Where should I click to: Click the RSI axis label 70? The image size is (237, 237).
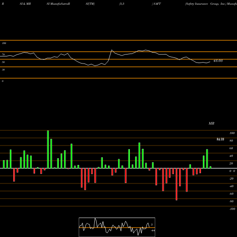[3, 55]
